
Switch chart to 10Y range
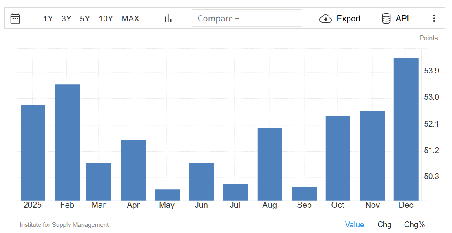coord(106,19)
